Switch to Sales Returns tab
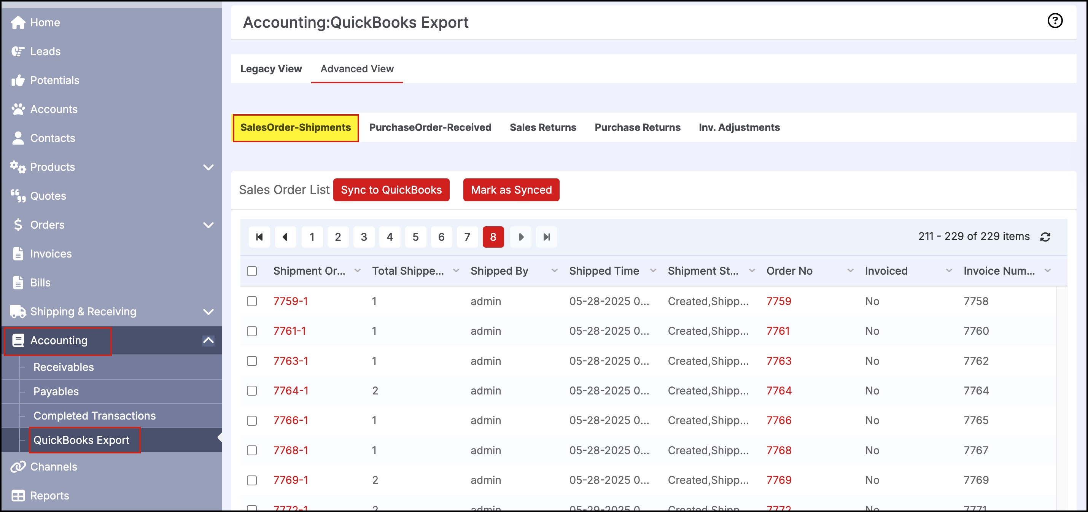Viewport: 1088px width, 512px height. 543,127
